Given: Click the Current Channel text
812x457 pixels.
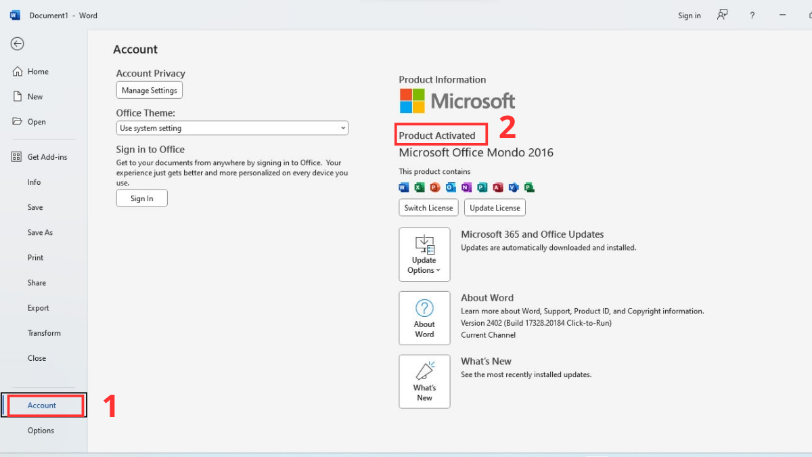Looking at the screenshot, I should [489, 335].
